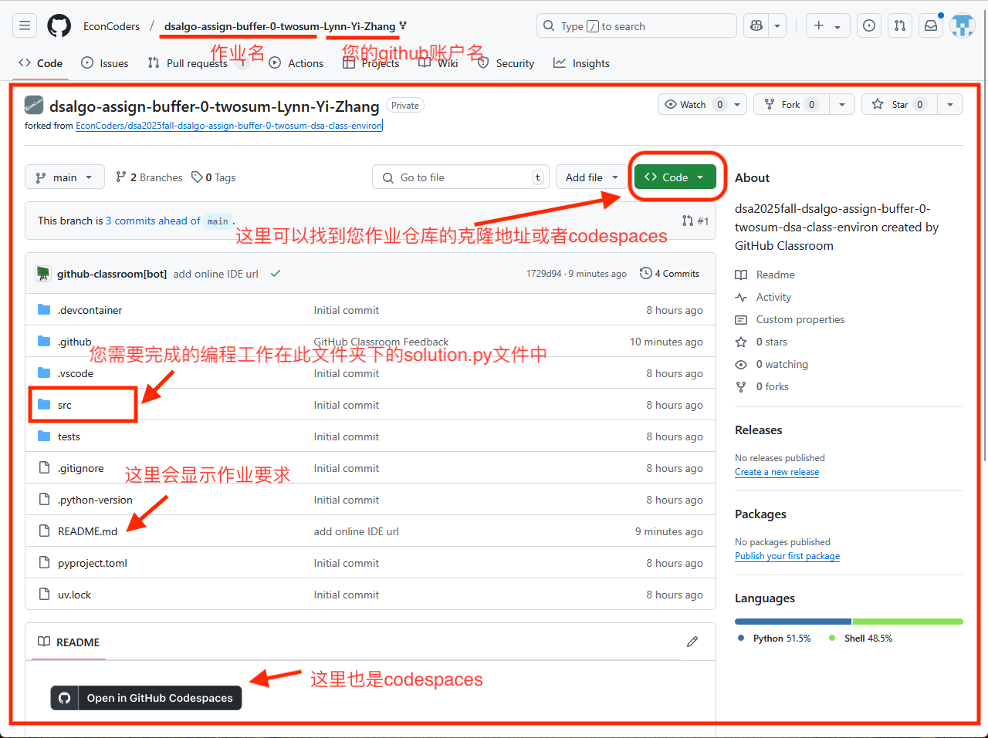Click the GitHub logo home icon
988x738 pixels.
[x=59, y=25]
